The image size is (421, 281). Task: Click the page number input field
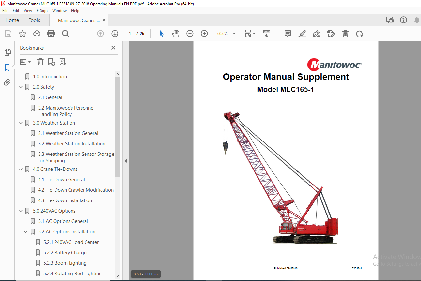[x=130, y=34]
